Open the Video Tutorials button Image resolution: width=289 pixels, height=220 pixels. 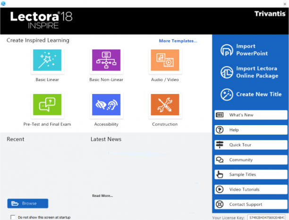pos(251,189)
